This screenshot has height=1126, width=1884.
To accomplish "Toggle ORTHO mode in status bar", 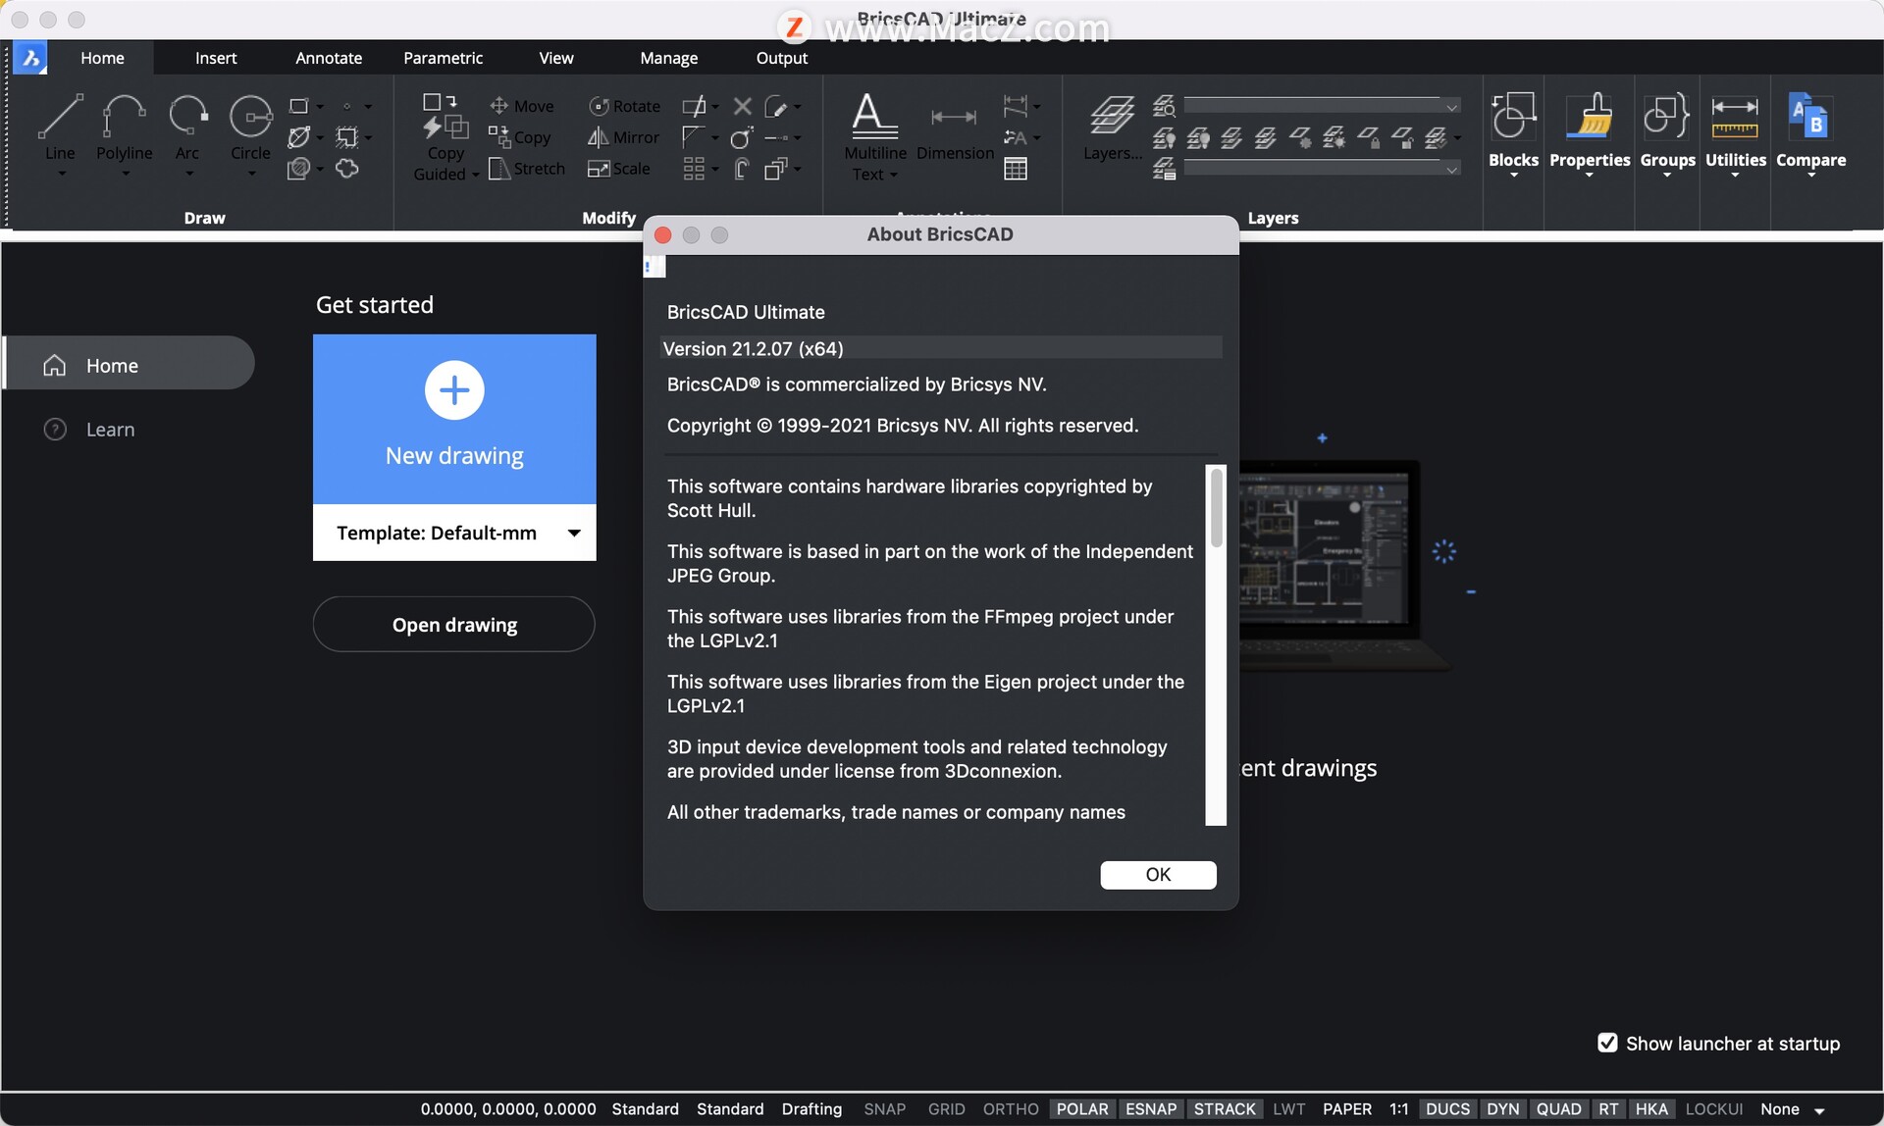I will tap(1011, 1108).
